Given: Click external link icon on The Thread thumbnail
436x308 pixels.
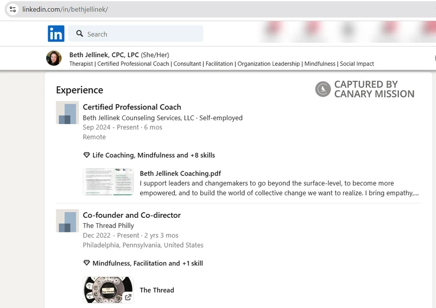Looking at the screenshot, I should tap(128, 297).
